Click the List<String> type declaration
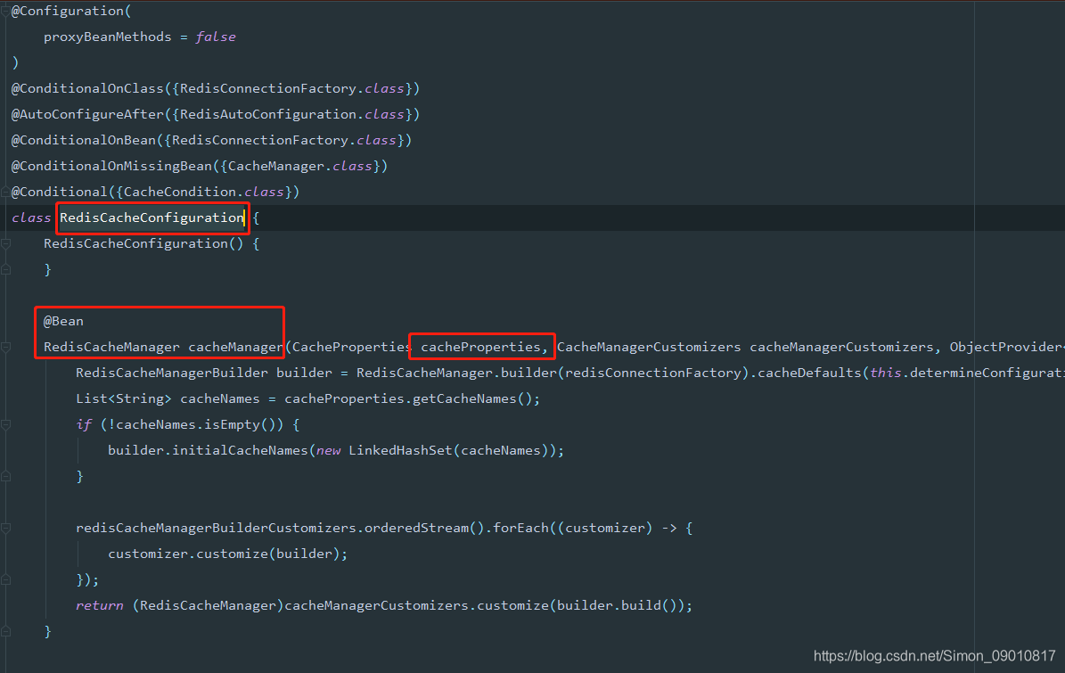Viewport: 1065px width, 673px height. [124, 398]
